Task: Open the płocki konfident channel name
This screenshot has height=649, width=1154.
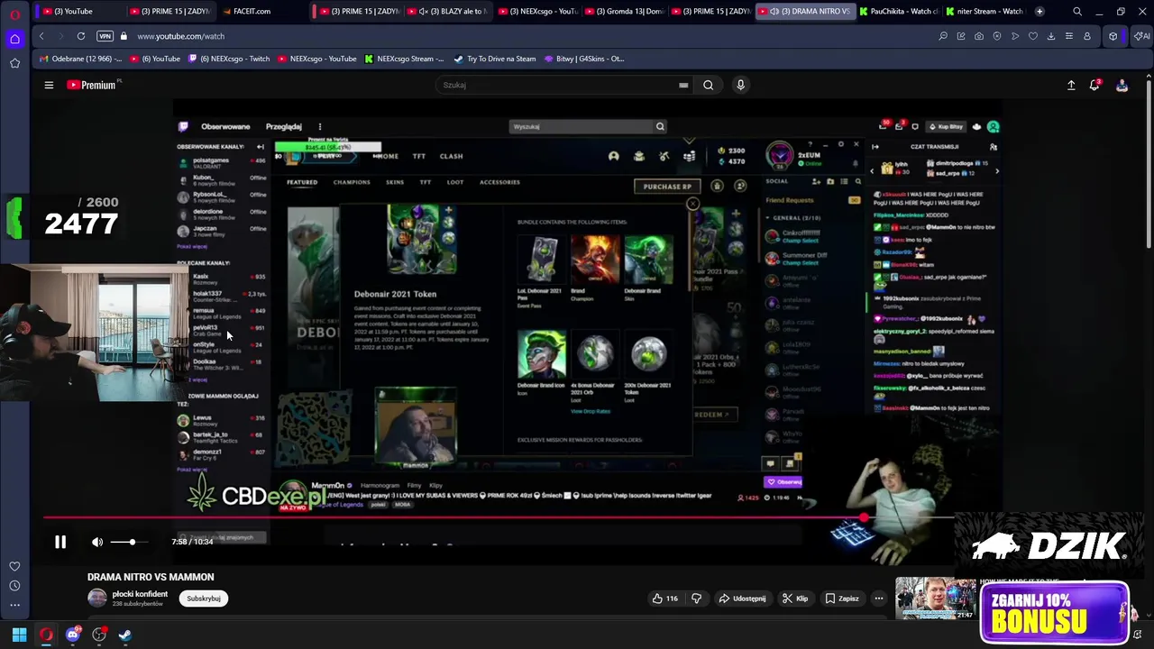Action: (140, 594)
